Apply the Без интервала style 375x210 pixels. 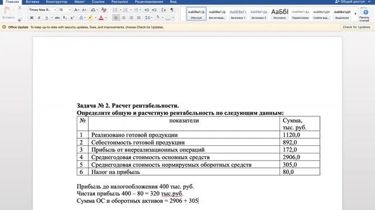[217, 14]
